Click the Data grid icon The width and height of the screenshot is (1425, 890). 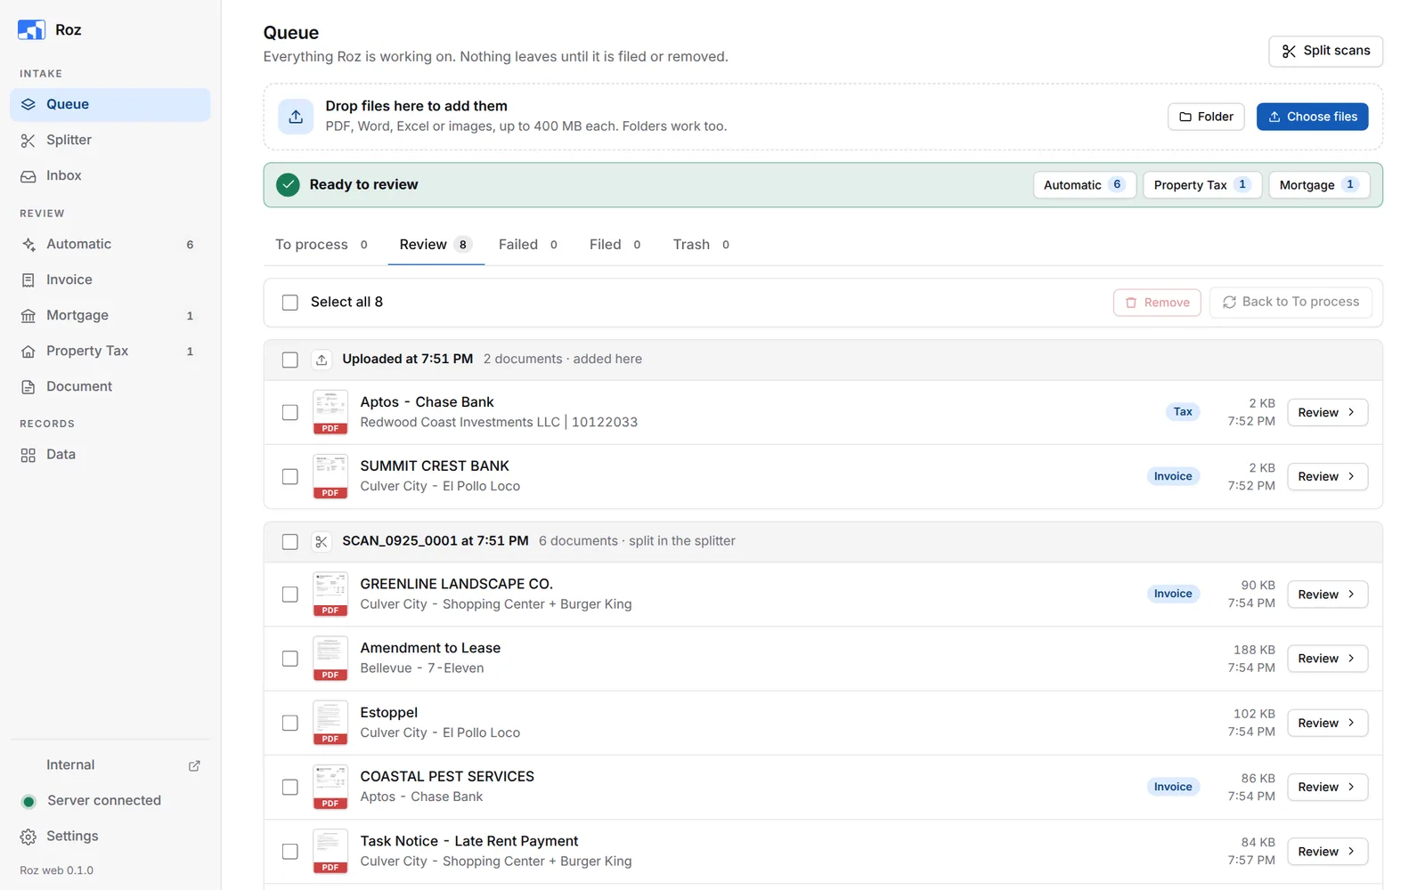pos(28,455)
